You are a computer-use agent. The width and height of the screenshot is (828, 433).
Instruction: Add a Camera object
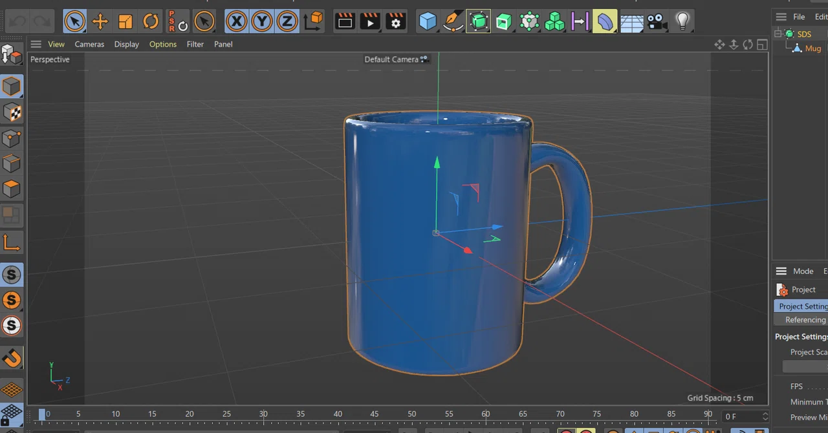click(x=657, y=21)
